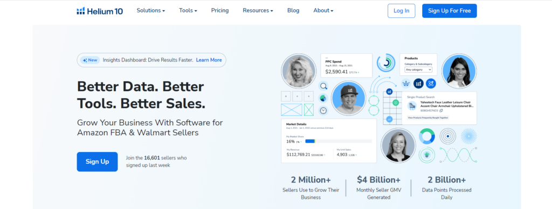Click the plant icon in green circle
Screen dimensions: 552x209
pyautogui.click(x=426, y=155)
